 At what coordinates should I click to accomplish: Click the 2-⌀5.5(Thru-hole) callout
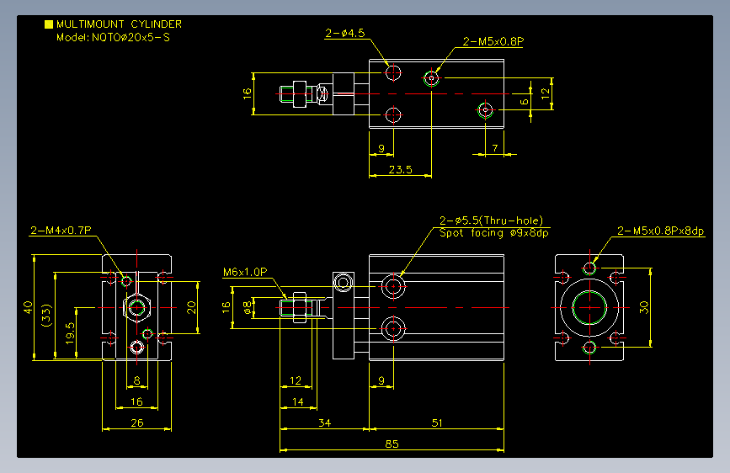click(491, 221)
